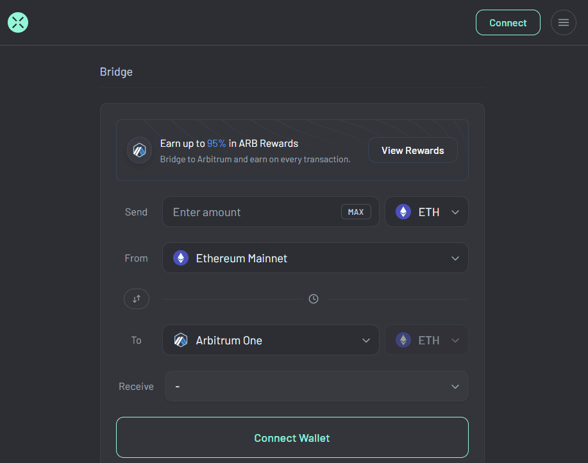588x463 pixels.
Task: Click the green app logo in header
Action: pyautogui.click(x=18, y=22)
